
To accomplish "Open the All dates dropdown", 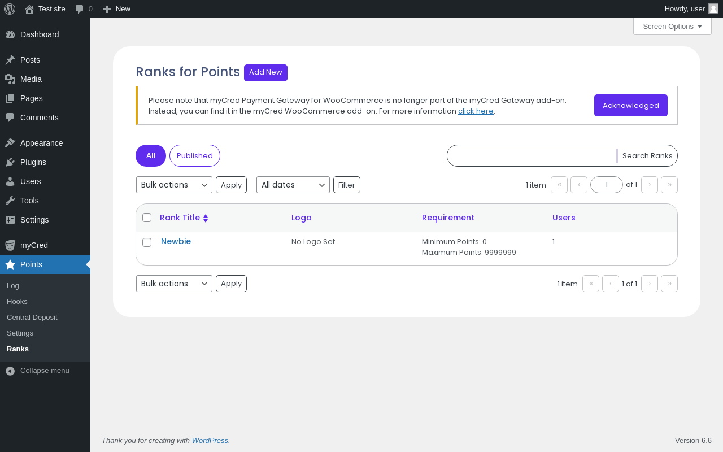I will pos(293,185).
